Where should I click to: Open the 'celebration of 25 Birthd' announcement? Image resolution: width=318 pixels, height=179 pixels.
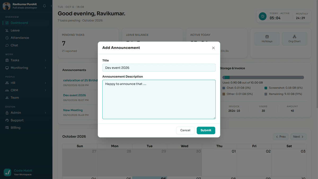pyautogui.click(x=80, y=80)
